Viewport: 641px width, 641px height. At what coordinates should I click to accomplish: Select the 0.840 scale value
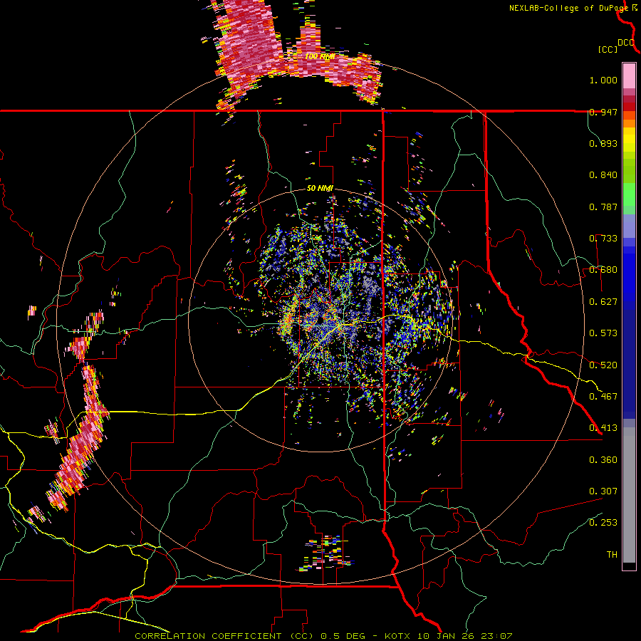[603, 175]
